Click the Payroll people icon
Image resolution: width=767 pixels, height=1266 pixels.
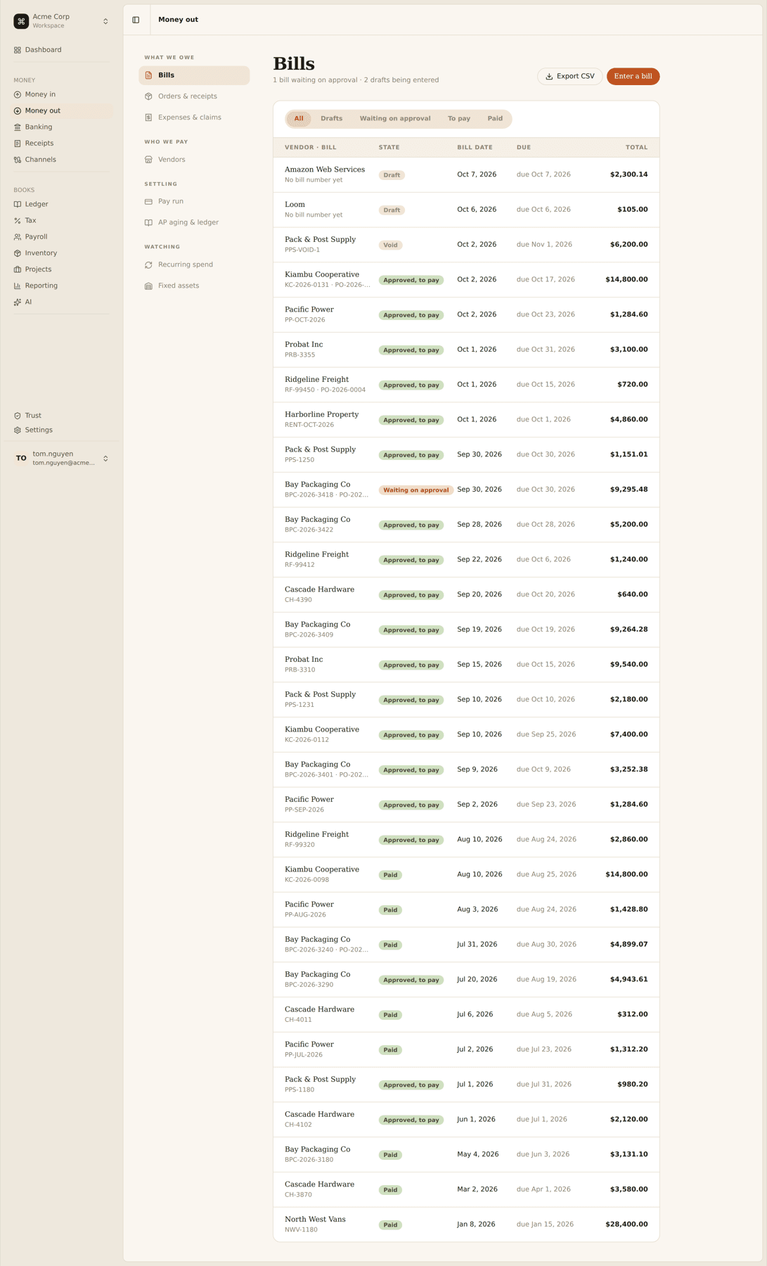coord(18,237)
